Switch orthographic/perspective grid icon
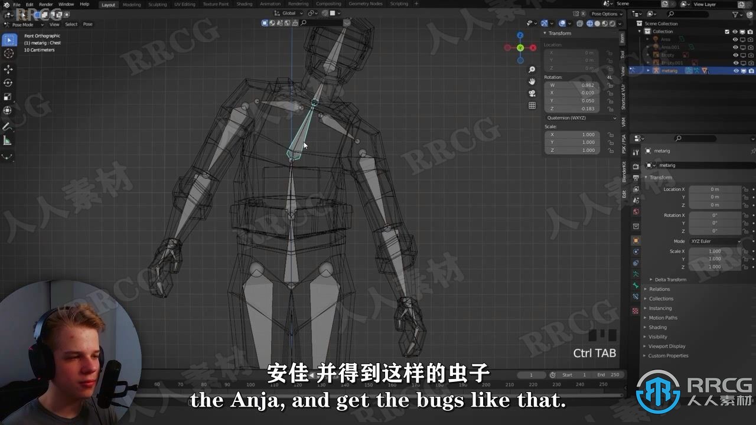The width and height of the screenshot is (756, 425). 532,105
